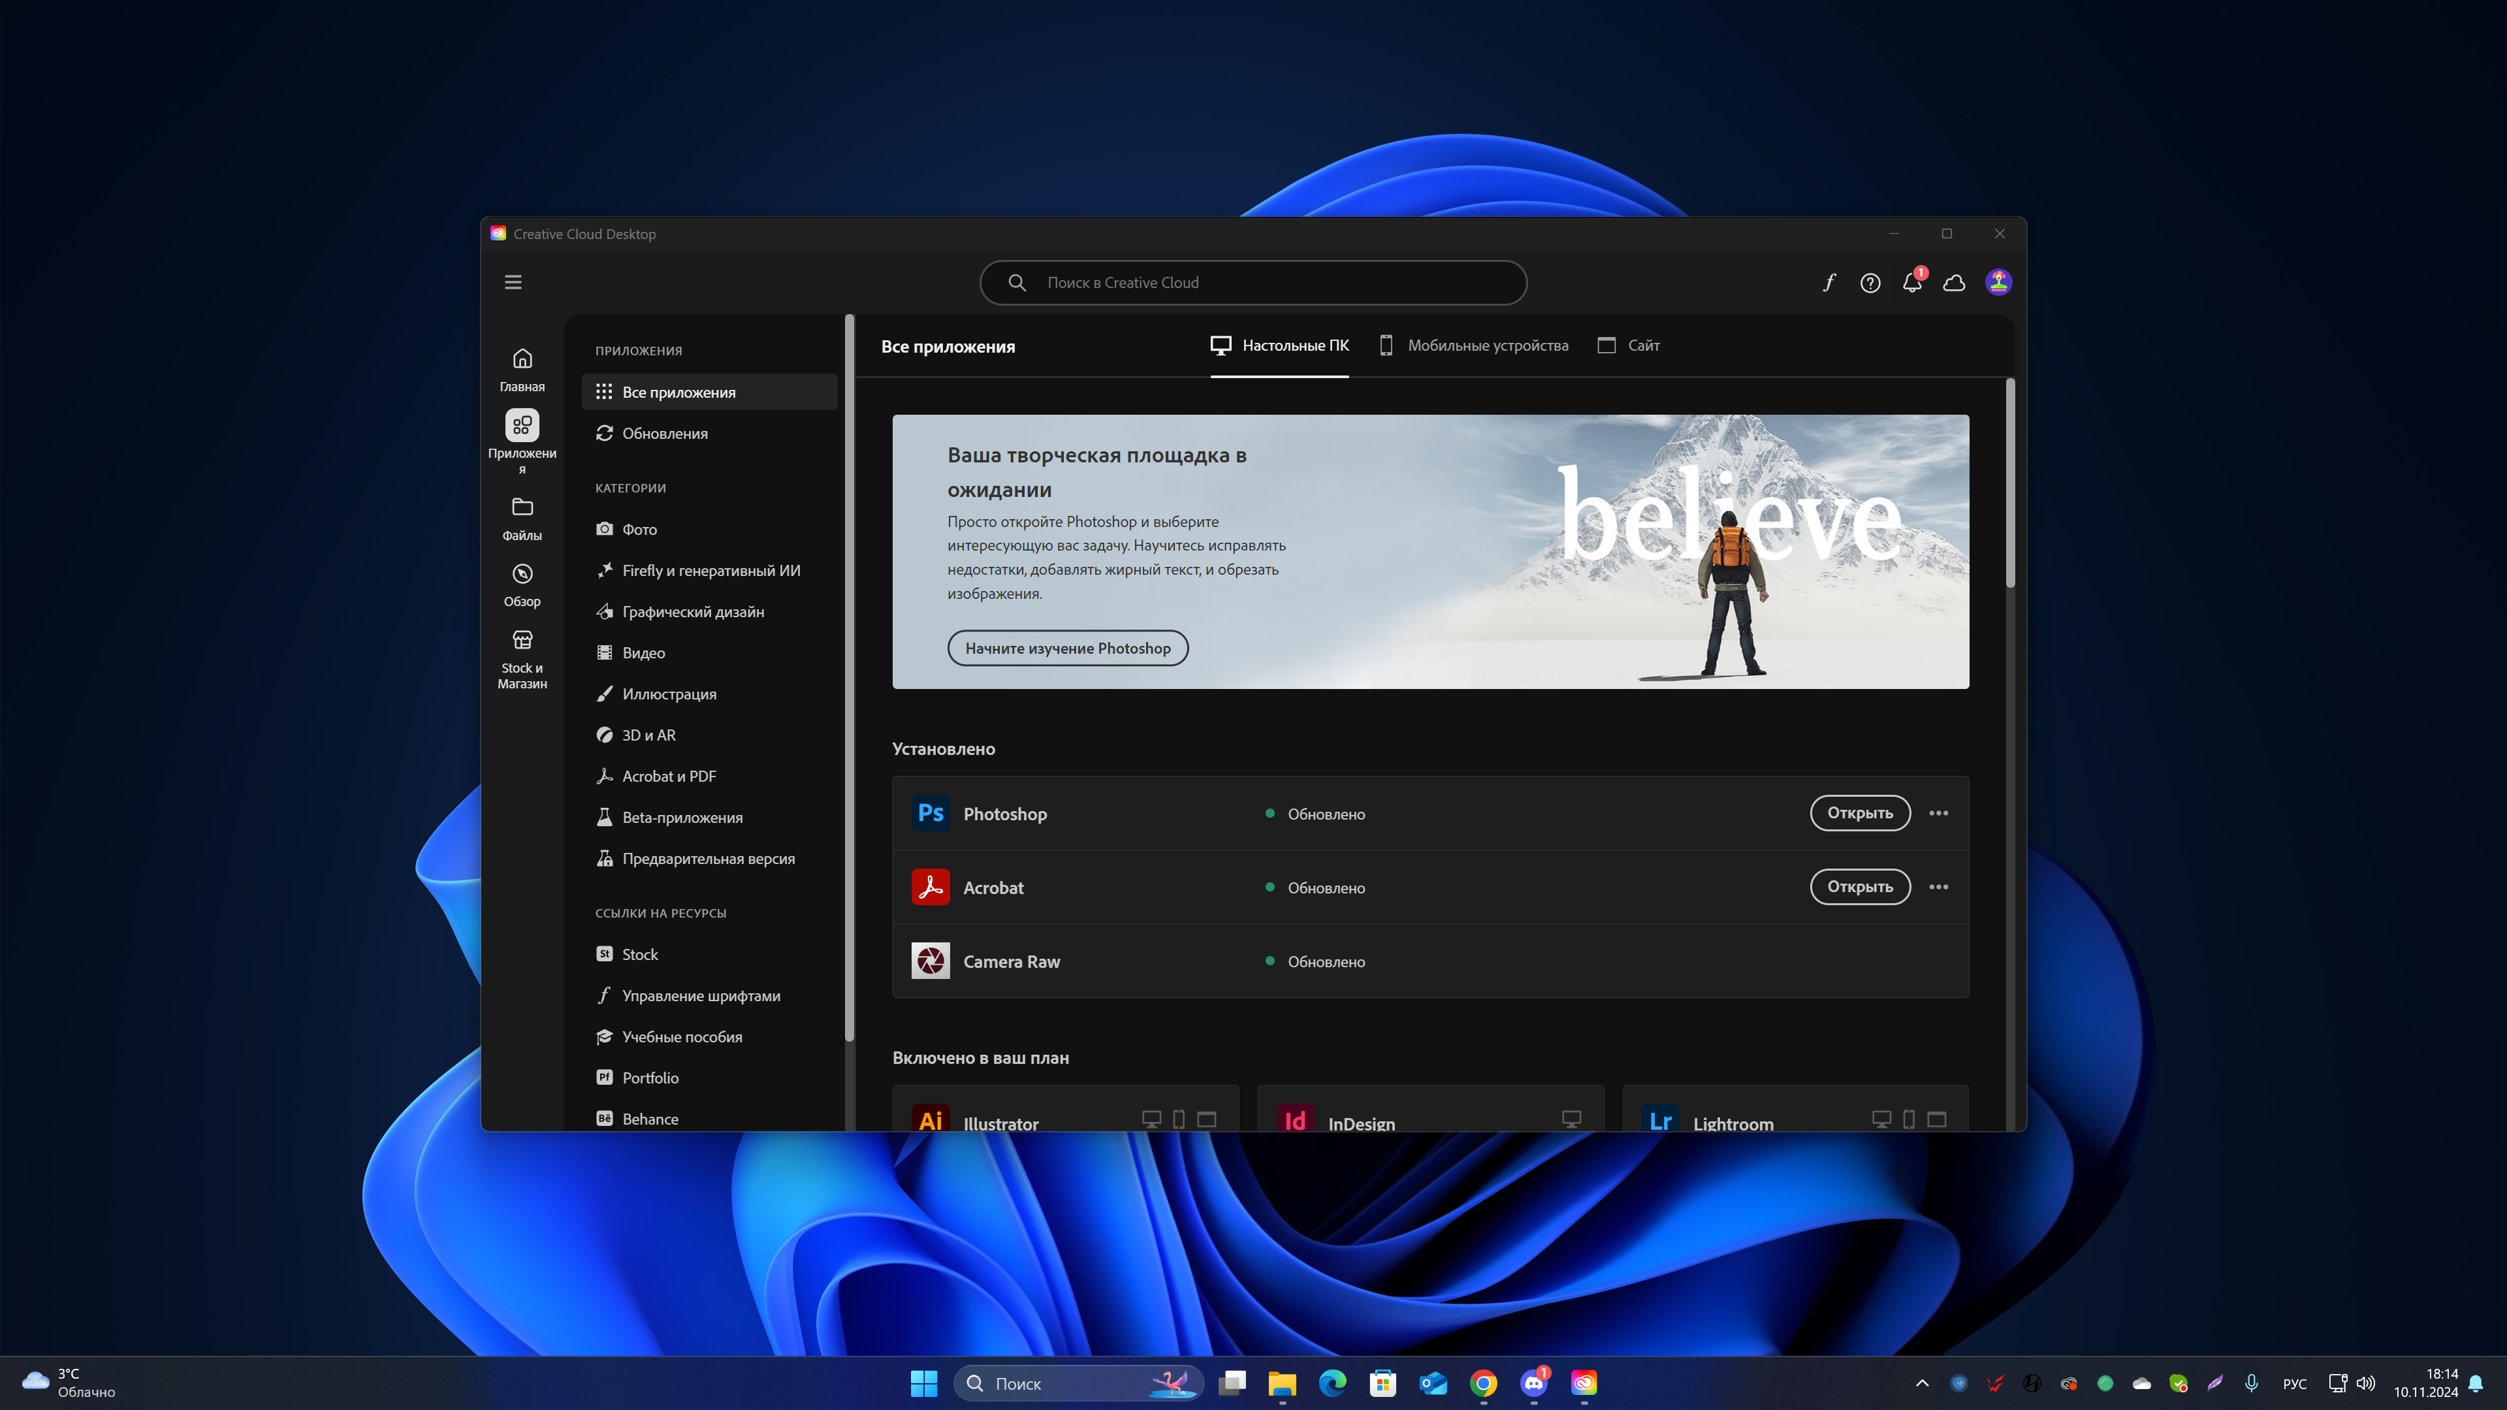Open Microsoft Edge from the taskbar
2507x1410 pixels.
click(x=1332, y=1383)
